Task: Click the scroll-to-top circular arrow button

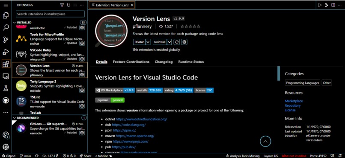Action: pos(265,141)
